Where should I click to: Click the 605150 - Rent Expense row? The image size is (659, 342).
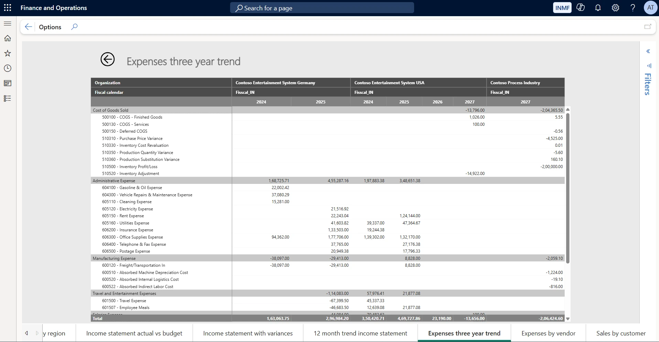click(x=328, y=216)
